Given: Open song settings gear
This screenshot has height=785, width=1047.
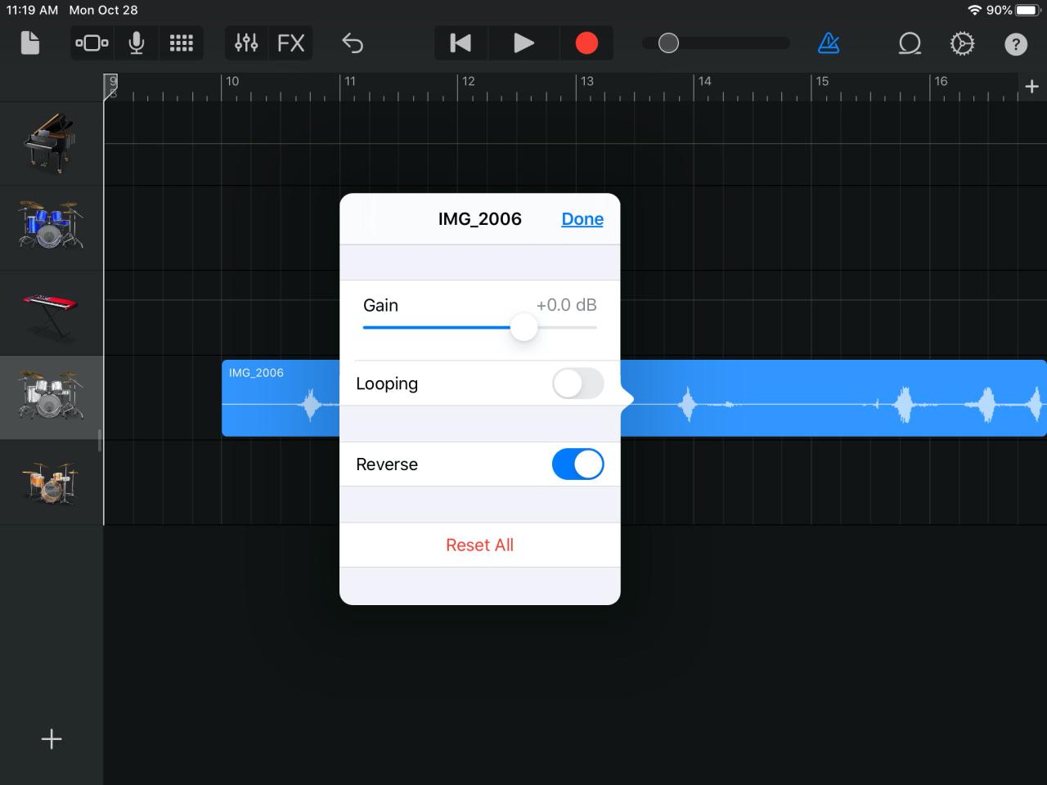Looking at the screenshot, I should coord(962,43).
